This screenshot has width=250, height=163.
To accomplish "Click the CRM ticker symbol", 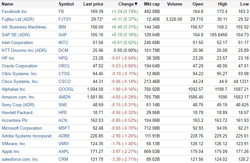I will click(x=63, y=159).
